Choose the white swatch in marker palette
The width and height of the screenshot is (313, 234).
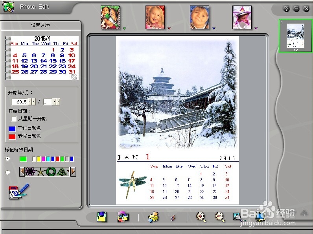coord(34,159)
